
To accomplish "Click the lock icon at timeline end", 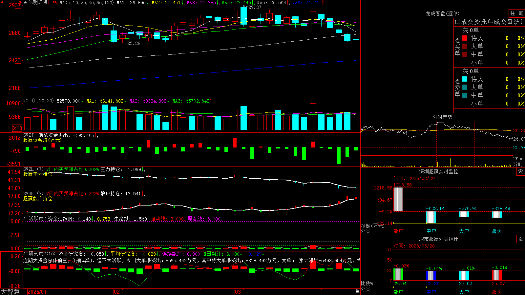I will (357, 291).
